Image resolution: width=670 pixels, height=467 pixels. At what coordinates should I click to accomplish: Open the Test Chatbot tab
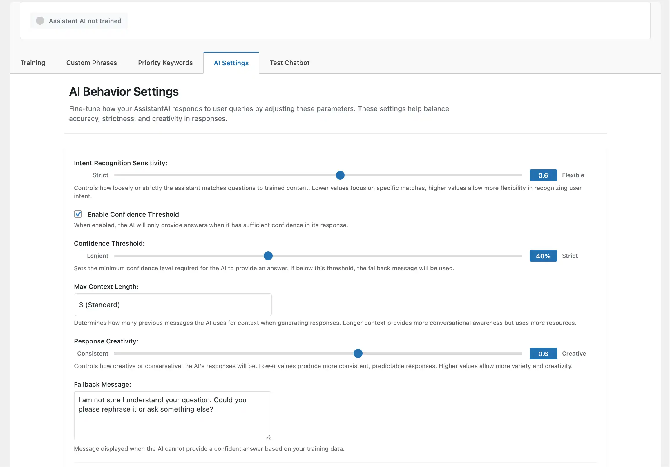(x=289, y=63)
